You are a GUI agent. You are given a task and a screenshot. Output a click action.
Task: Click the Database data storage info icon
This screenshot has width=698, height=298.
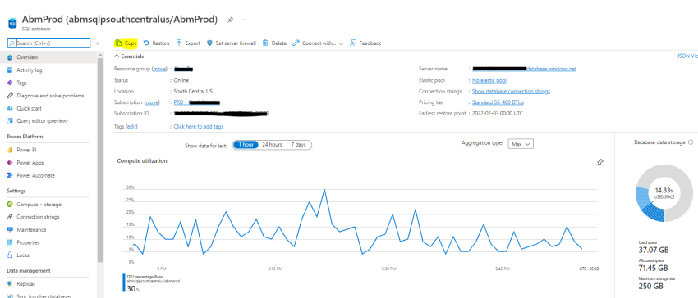[x=691, y=142]
